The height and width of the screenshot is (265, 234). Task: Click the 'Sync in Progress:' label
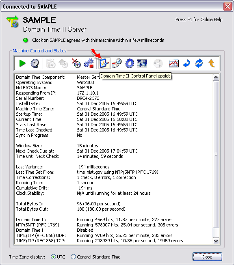pyautogui.click(x=32, y=135)
